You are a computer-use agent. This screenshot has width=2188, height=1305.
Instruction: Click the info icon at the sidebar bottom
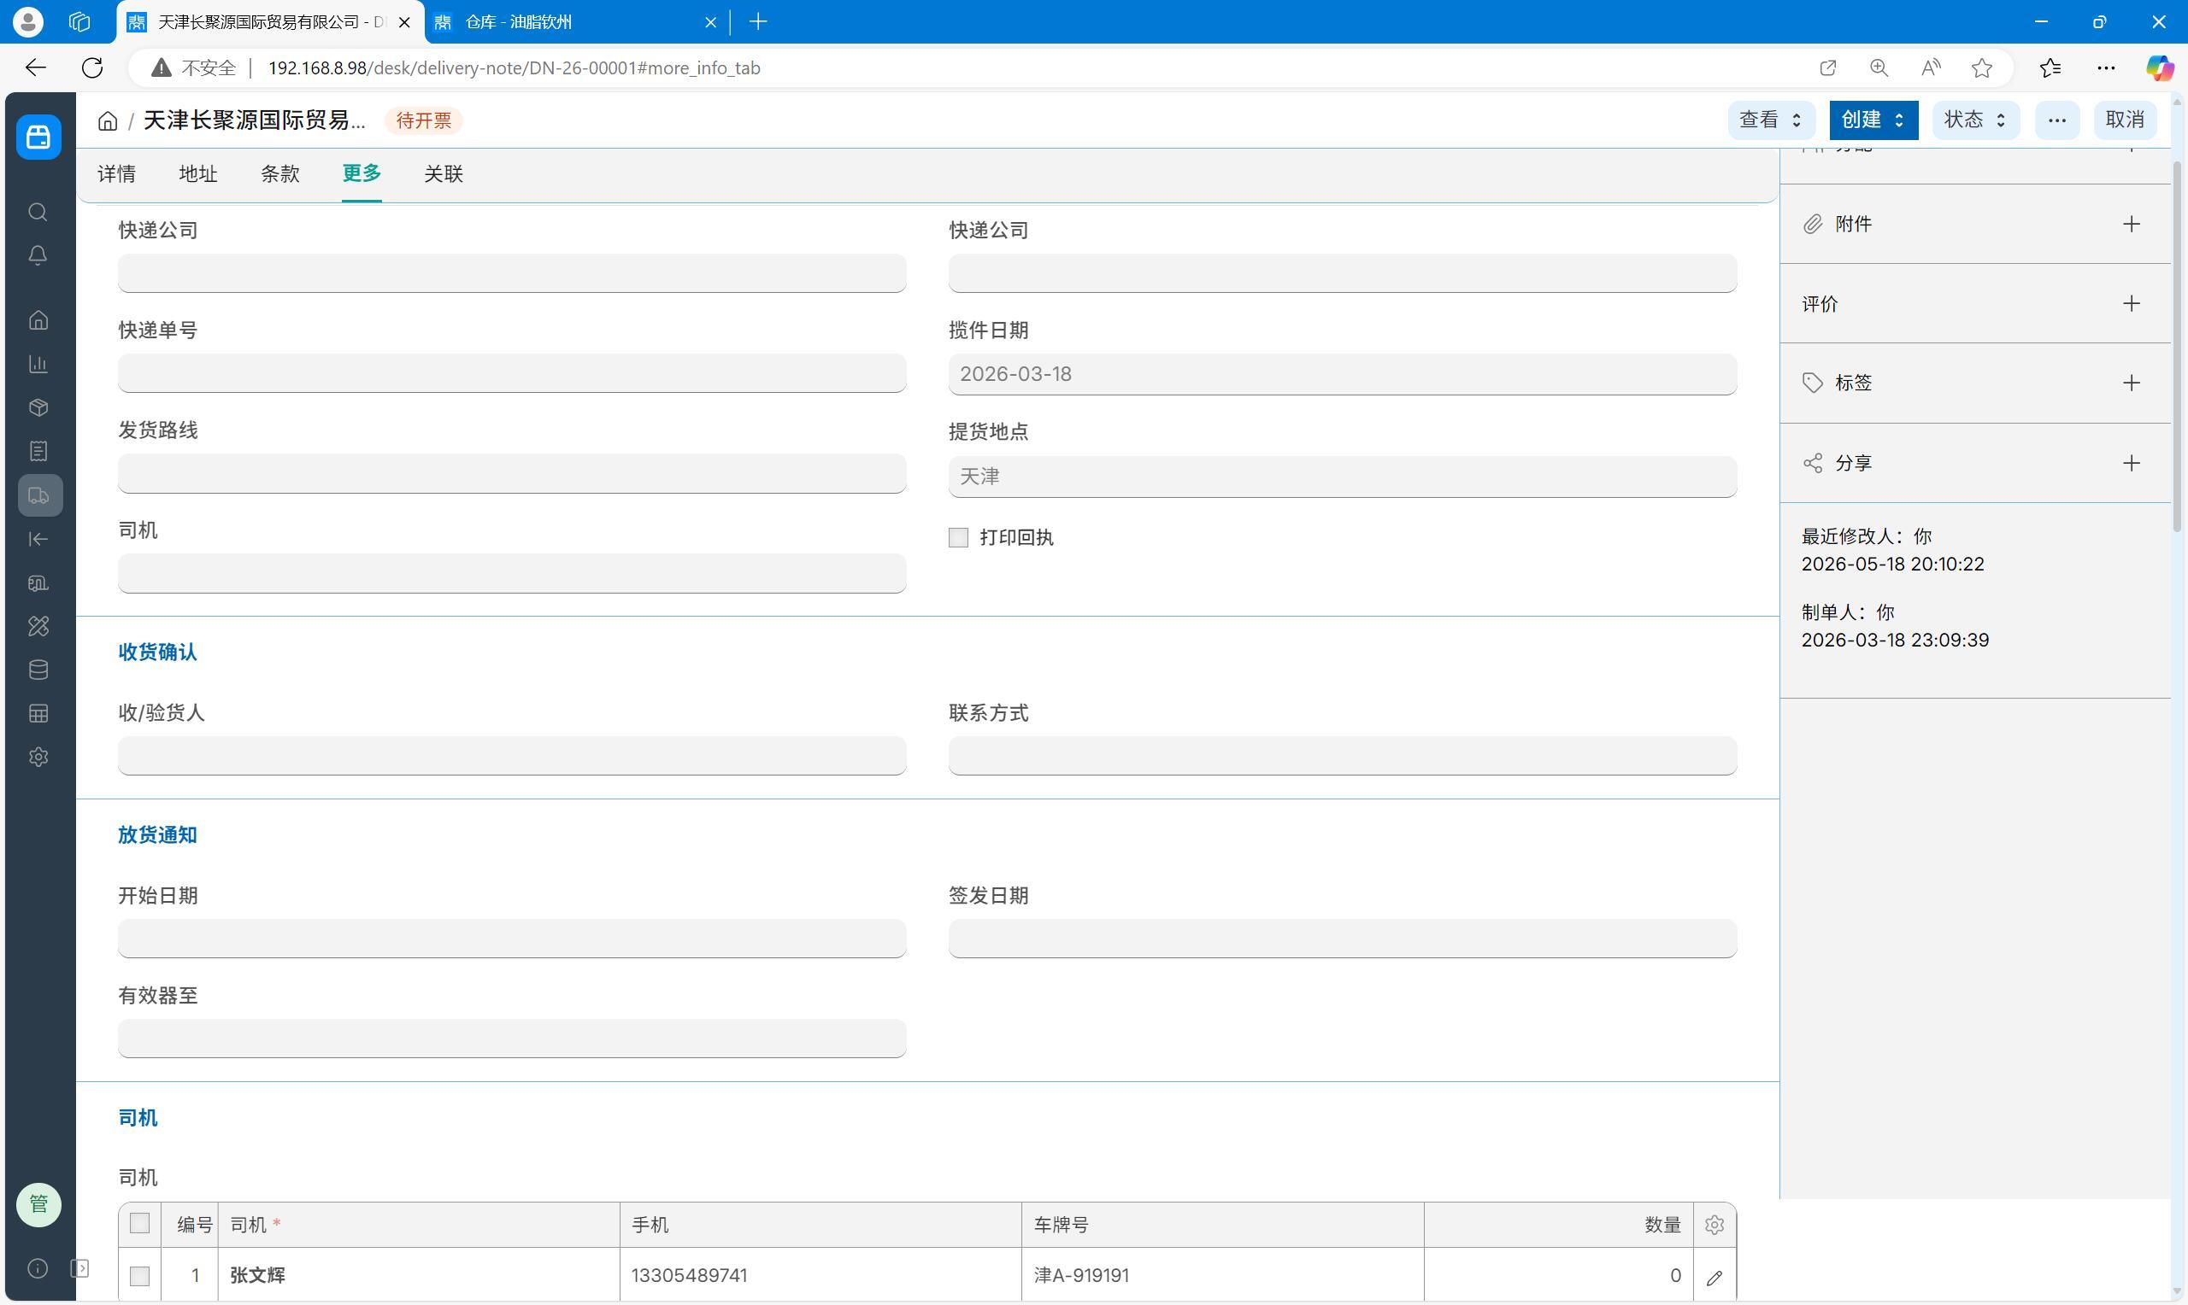pos(38,1268)
